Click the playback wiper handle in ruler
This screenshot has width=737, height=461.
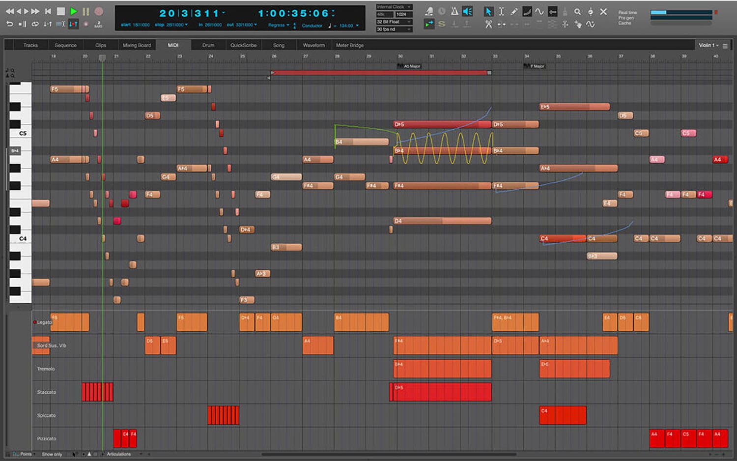[x=102, y=58]
